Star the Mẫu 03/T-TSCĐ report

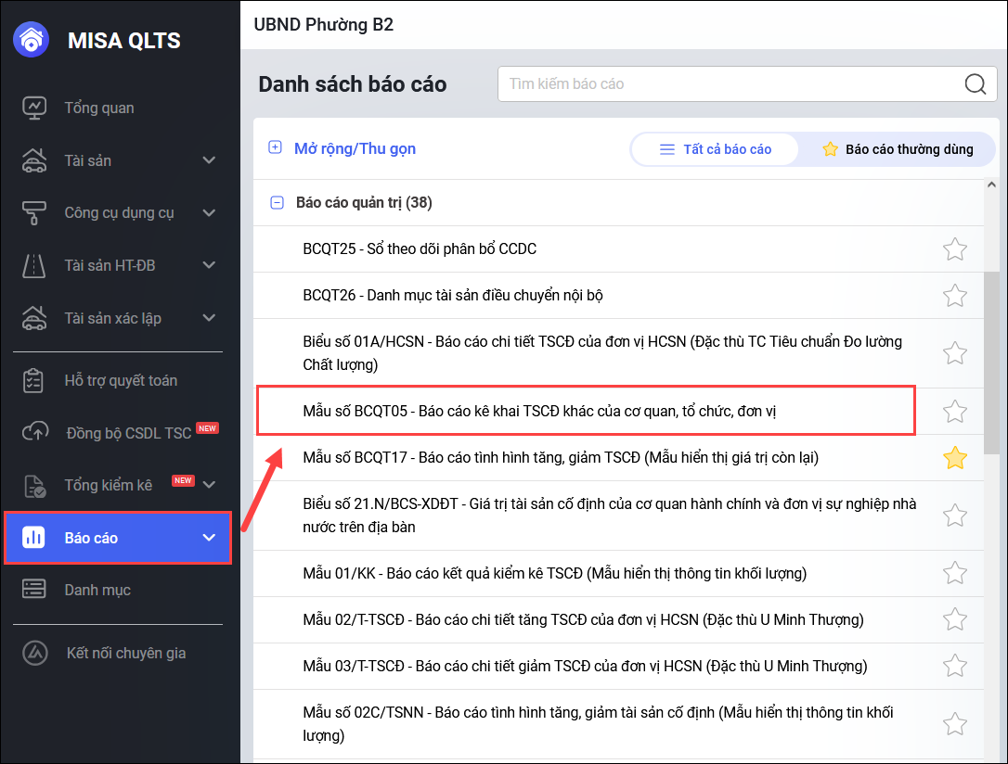pyautogui.click(x=955, y=666)
